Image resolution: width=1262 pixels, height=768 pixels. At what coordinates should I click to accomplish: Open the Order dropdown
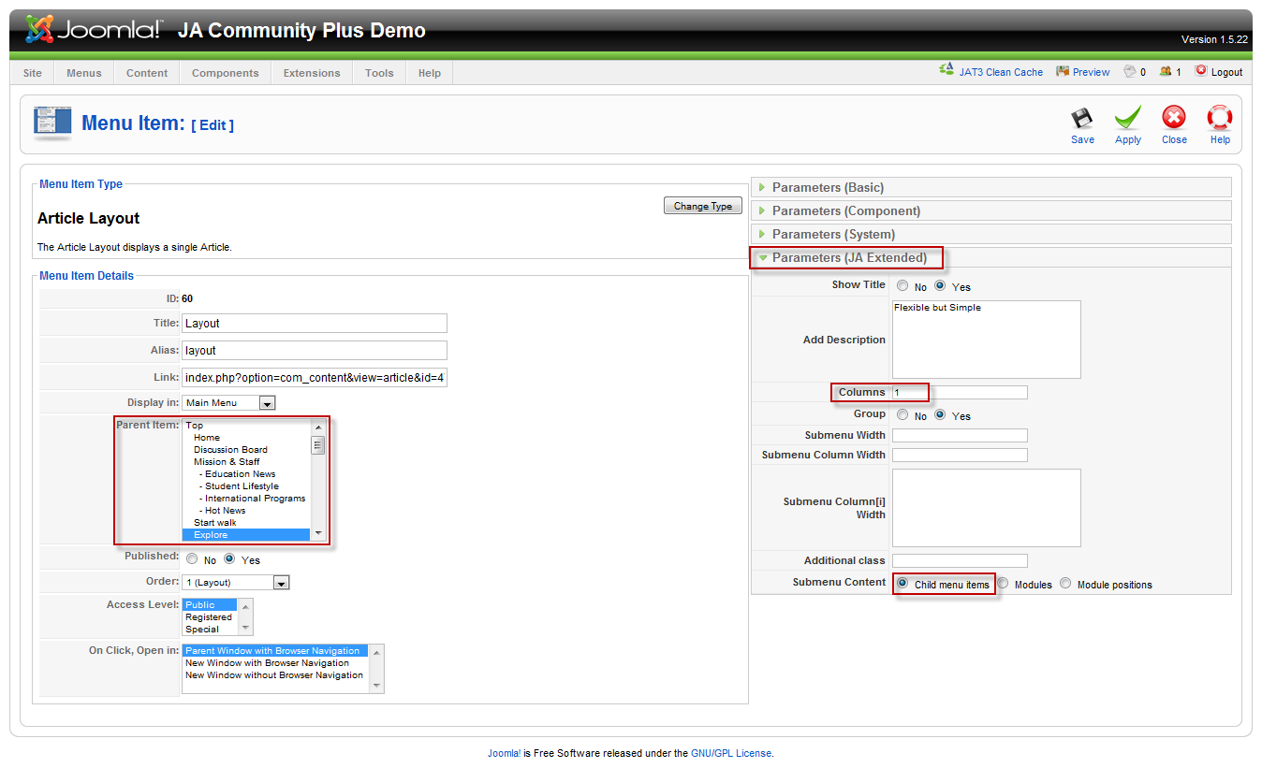(281, 583)
